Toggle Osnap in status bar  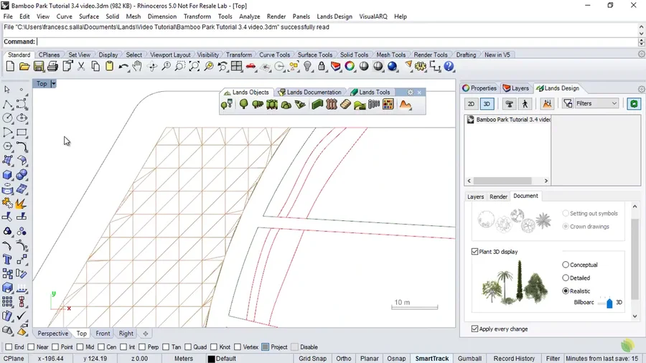click(x=396, y=359)
